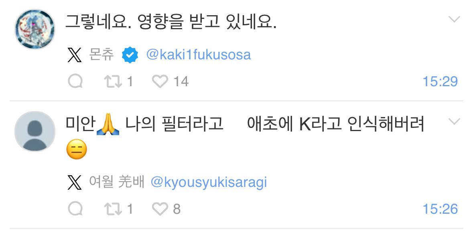Click the blue verified badge next to 몬츄

point(130,55)
